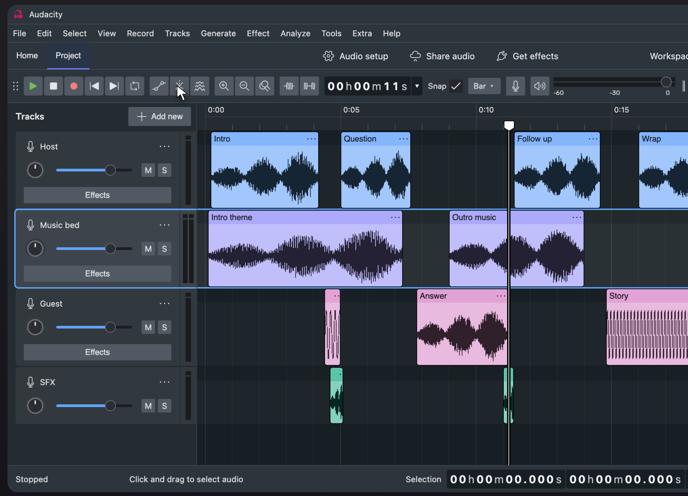Open the time format dropdown arrow

tap(417, 86)
